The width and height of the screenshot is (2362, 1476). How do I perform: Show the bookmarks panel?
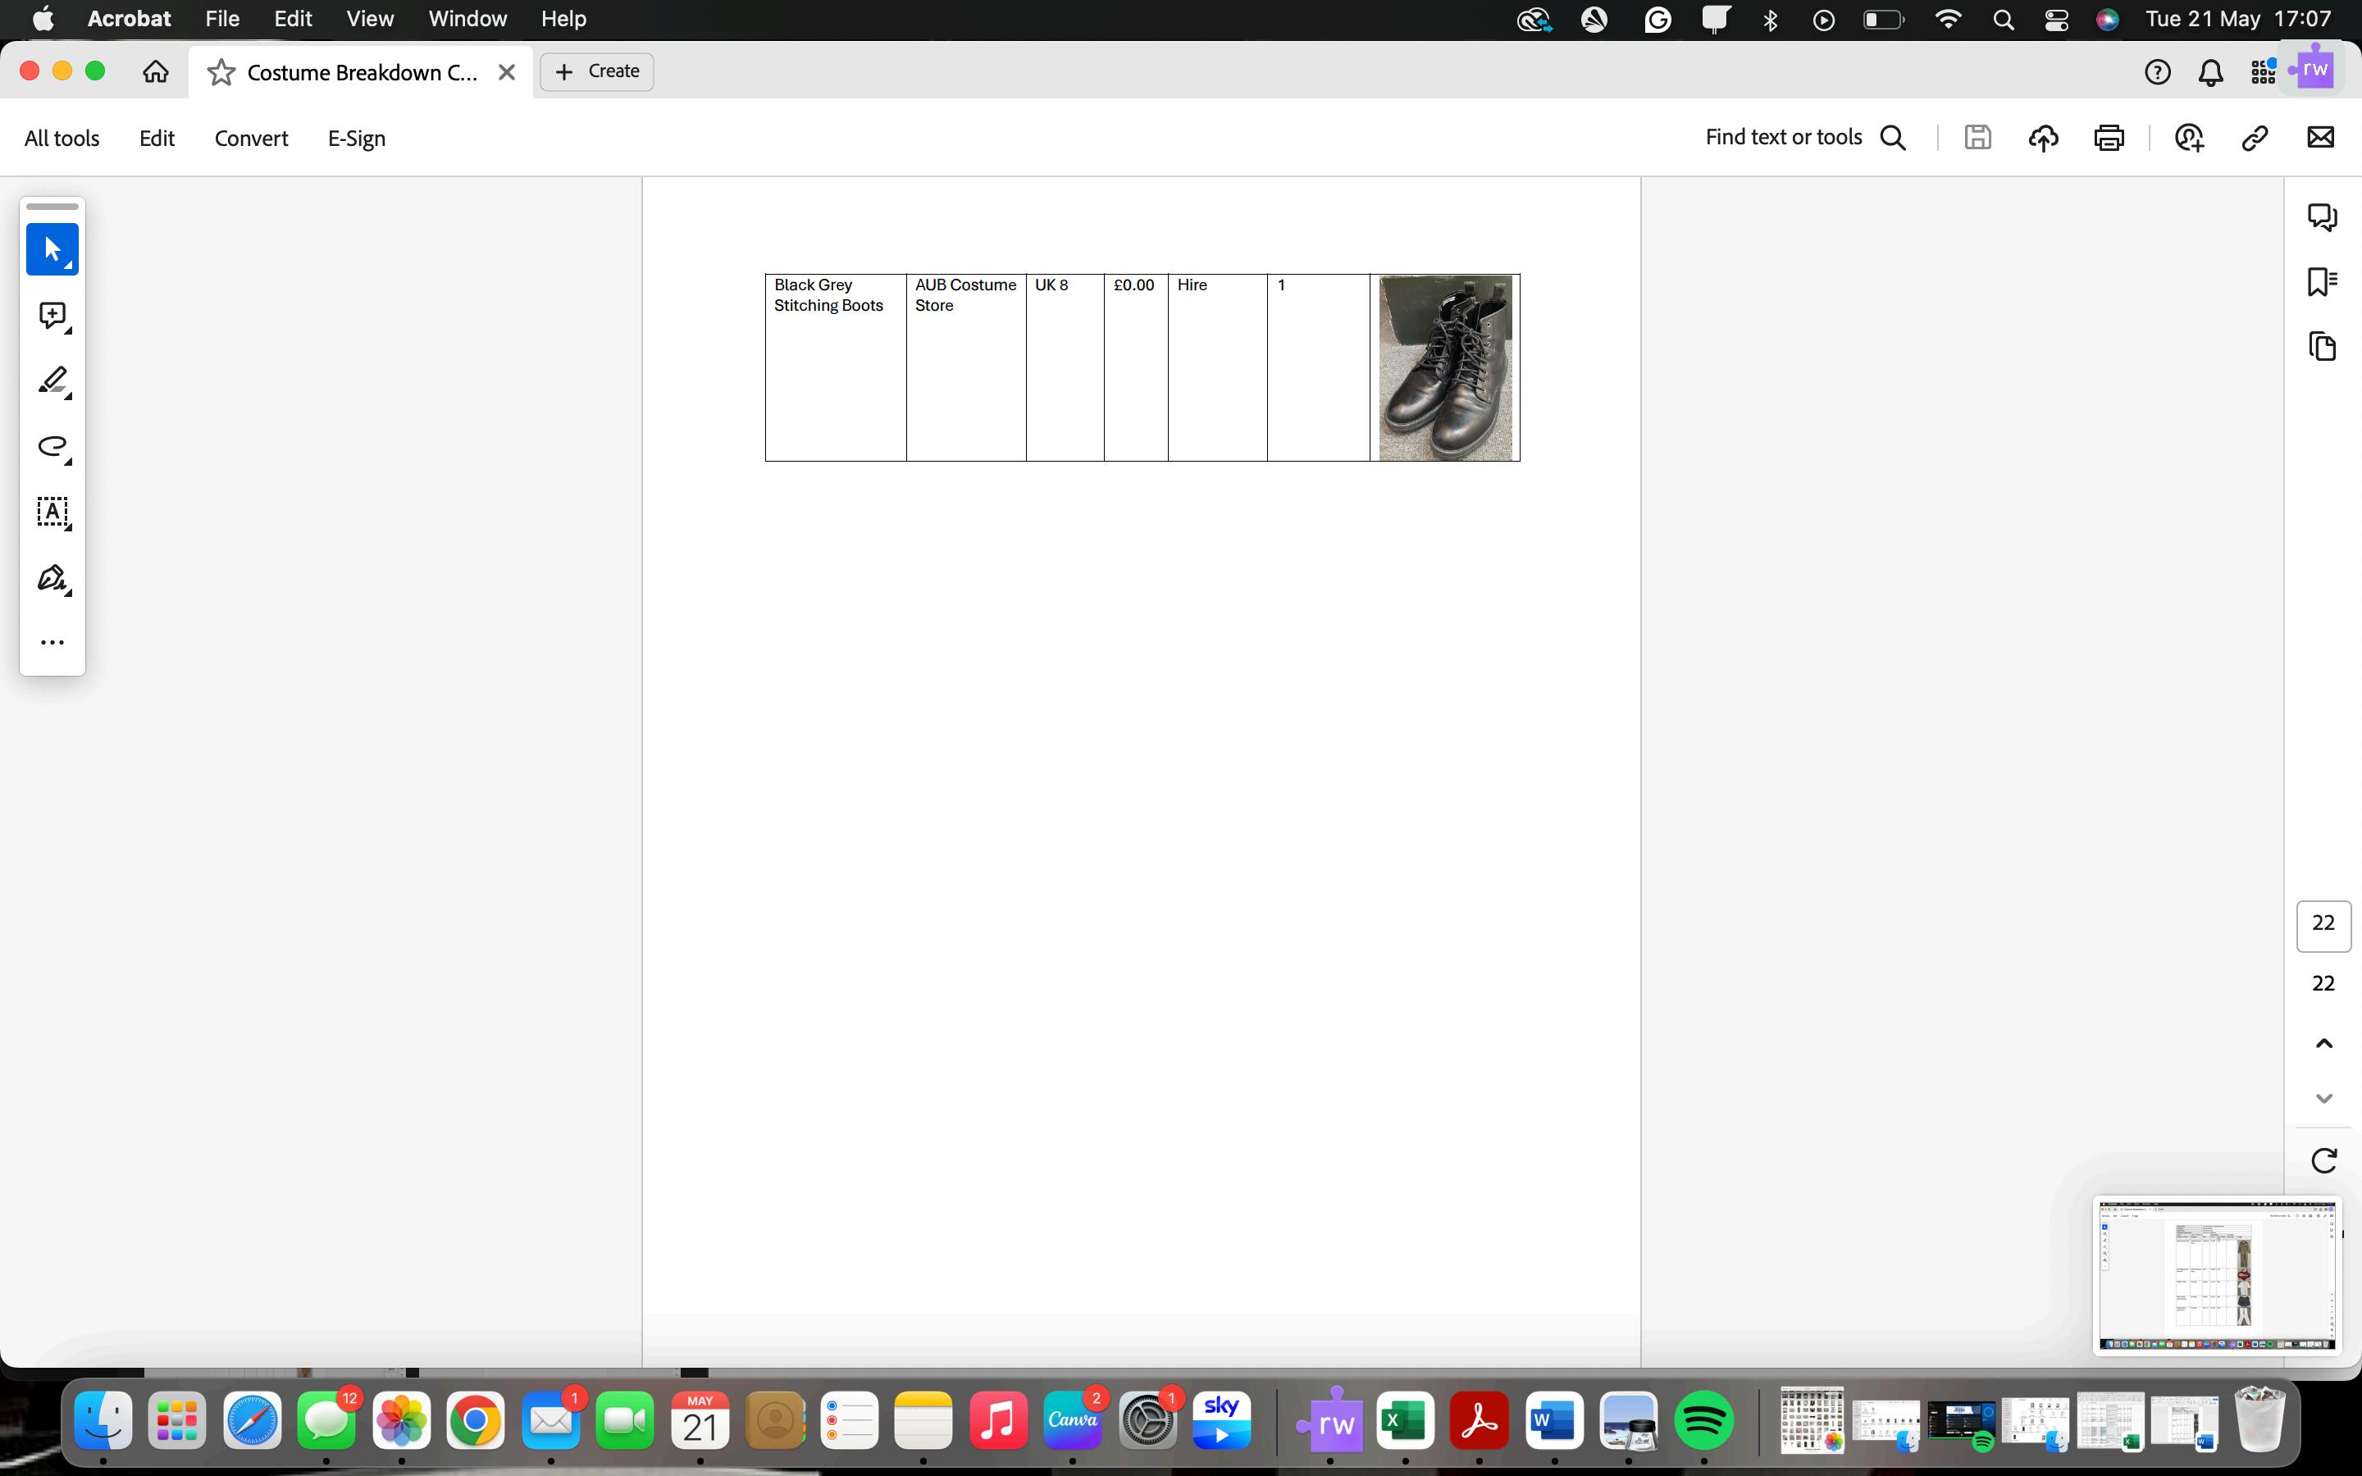point(2322,281)
